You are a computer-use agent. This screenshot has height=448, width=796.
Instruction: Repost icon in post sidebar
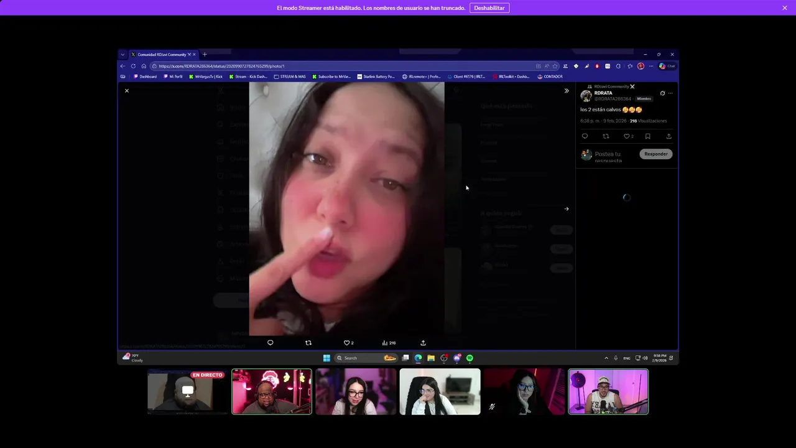[606, 136]
